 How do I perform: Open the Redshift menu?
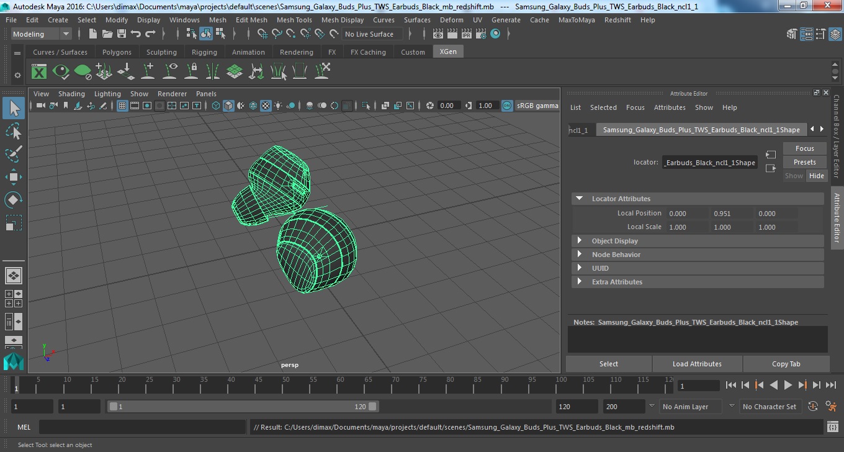[x=617, y=20]
